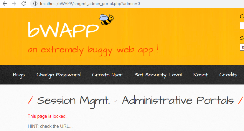Open the Bugs menu item
244x131 pixels.
click(19, 75)
